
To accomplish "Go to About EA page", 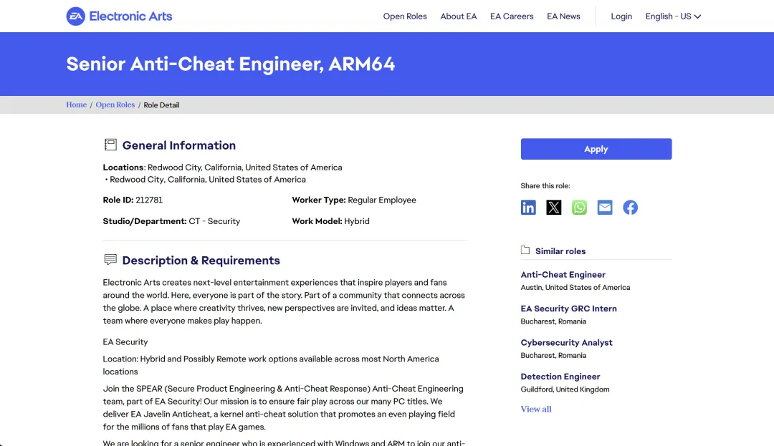I will coord(459,16).
